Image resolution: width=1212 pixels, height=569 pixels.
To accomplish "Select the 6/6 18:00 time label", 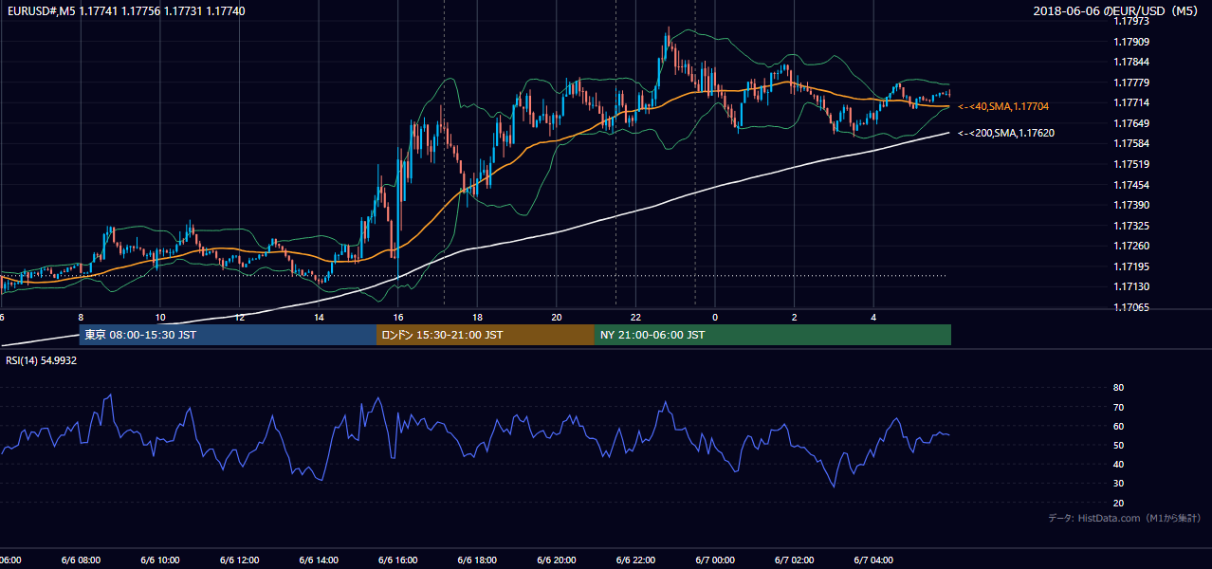I will pos(477,560).
